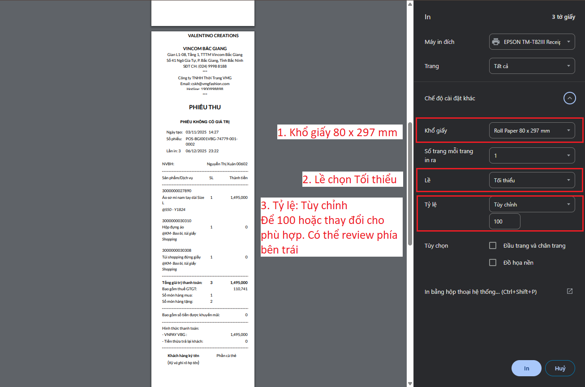Collapse the 'Chế độ cài đặt khác' section
The height and width of the screenshot is (387, 585).
569,98
